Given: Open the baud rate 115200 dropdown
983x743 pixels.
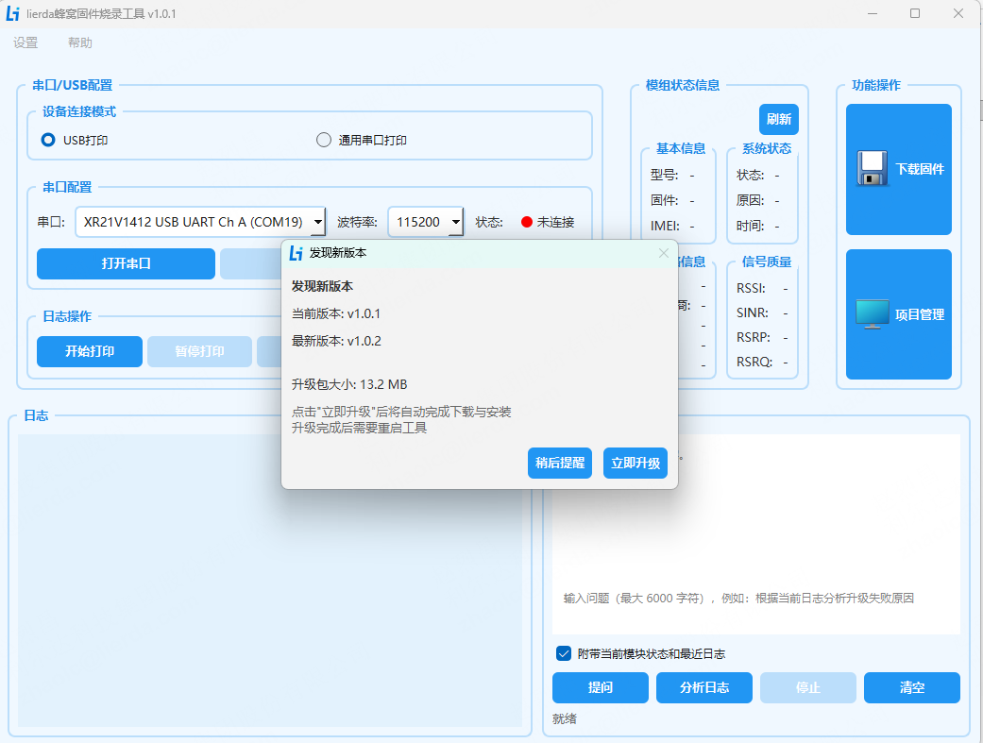Looking at the screenshot, I should (456, 222).
